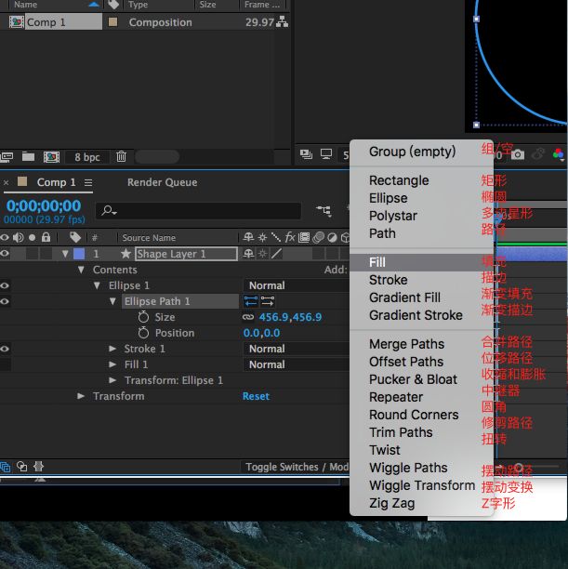Click the Shape Layer 1 label color swatch
The height and width of the screenshot is (569, 568).
pyautogui.click(x=79, y=254)
